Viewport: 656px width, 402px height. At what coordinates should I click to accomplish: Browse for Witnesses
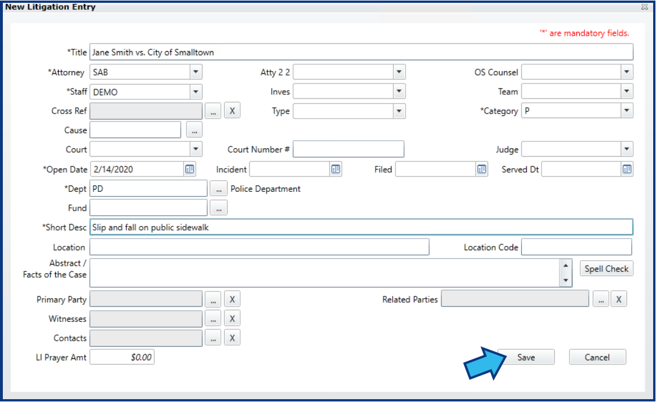pyautogui.click(x=213, y=319)
